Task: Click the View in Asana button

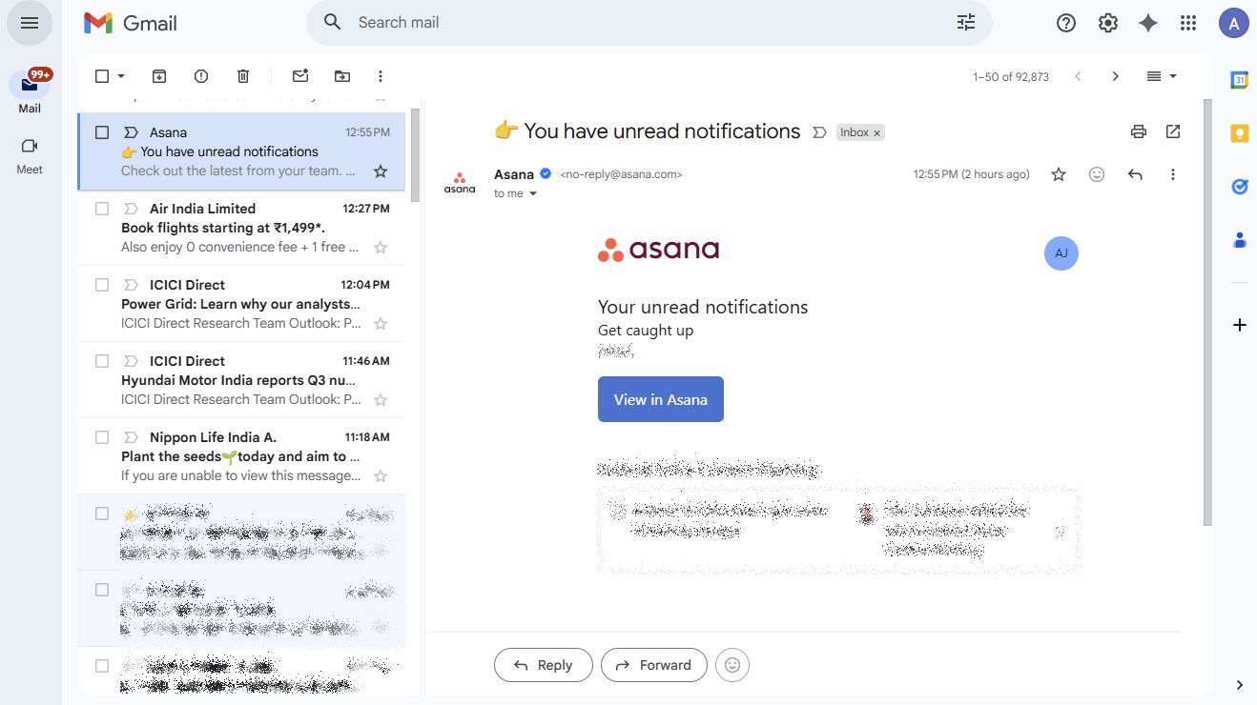Action: tap(661, 399)
